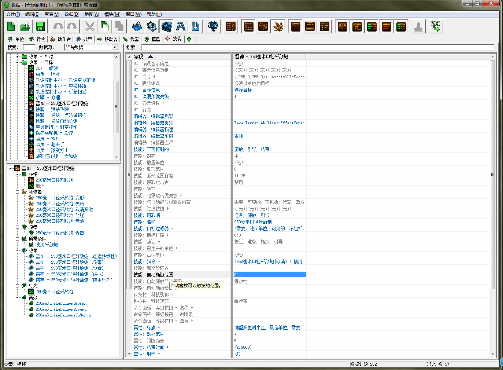The image size is (503, 370).
Task: Toggle the orange tree-list view button
Action: click(x=248, y=26)
